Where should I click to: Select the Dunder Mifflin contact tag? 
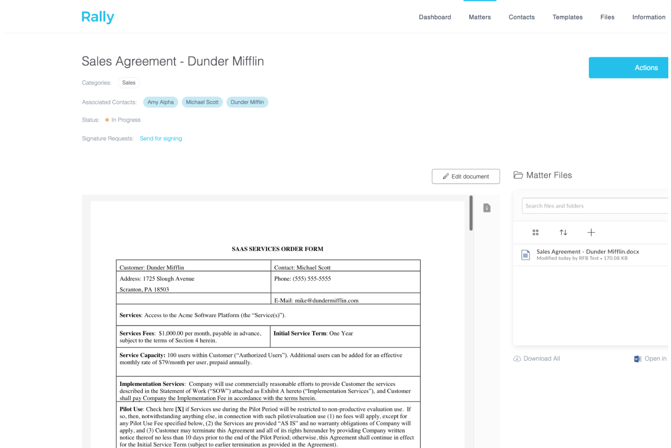click(x=247, y=102)
